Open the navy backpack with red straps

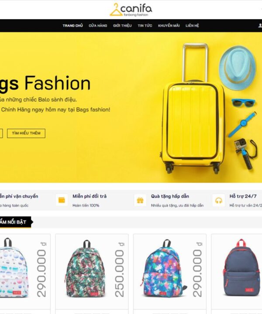coord(241,267)
